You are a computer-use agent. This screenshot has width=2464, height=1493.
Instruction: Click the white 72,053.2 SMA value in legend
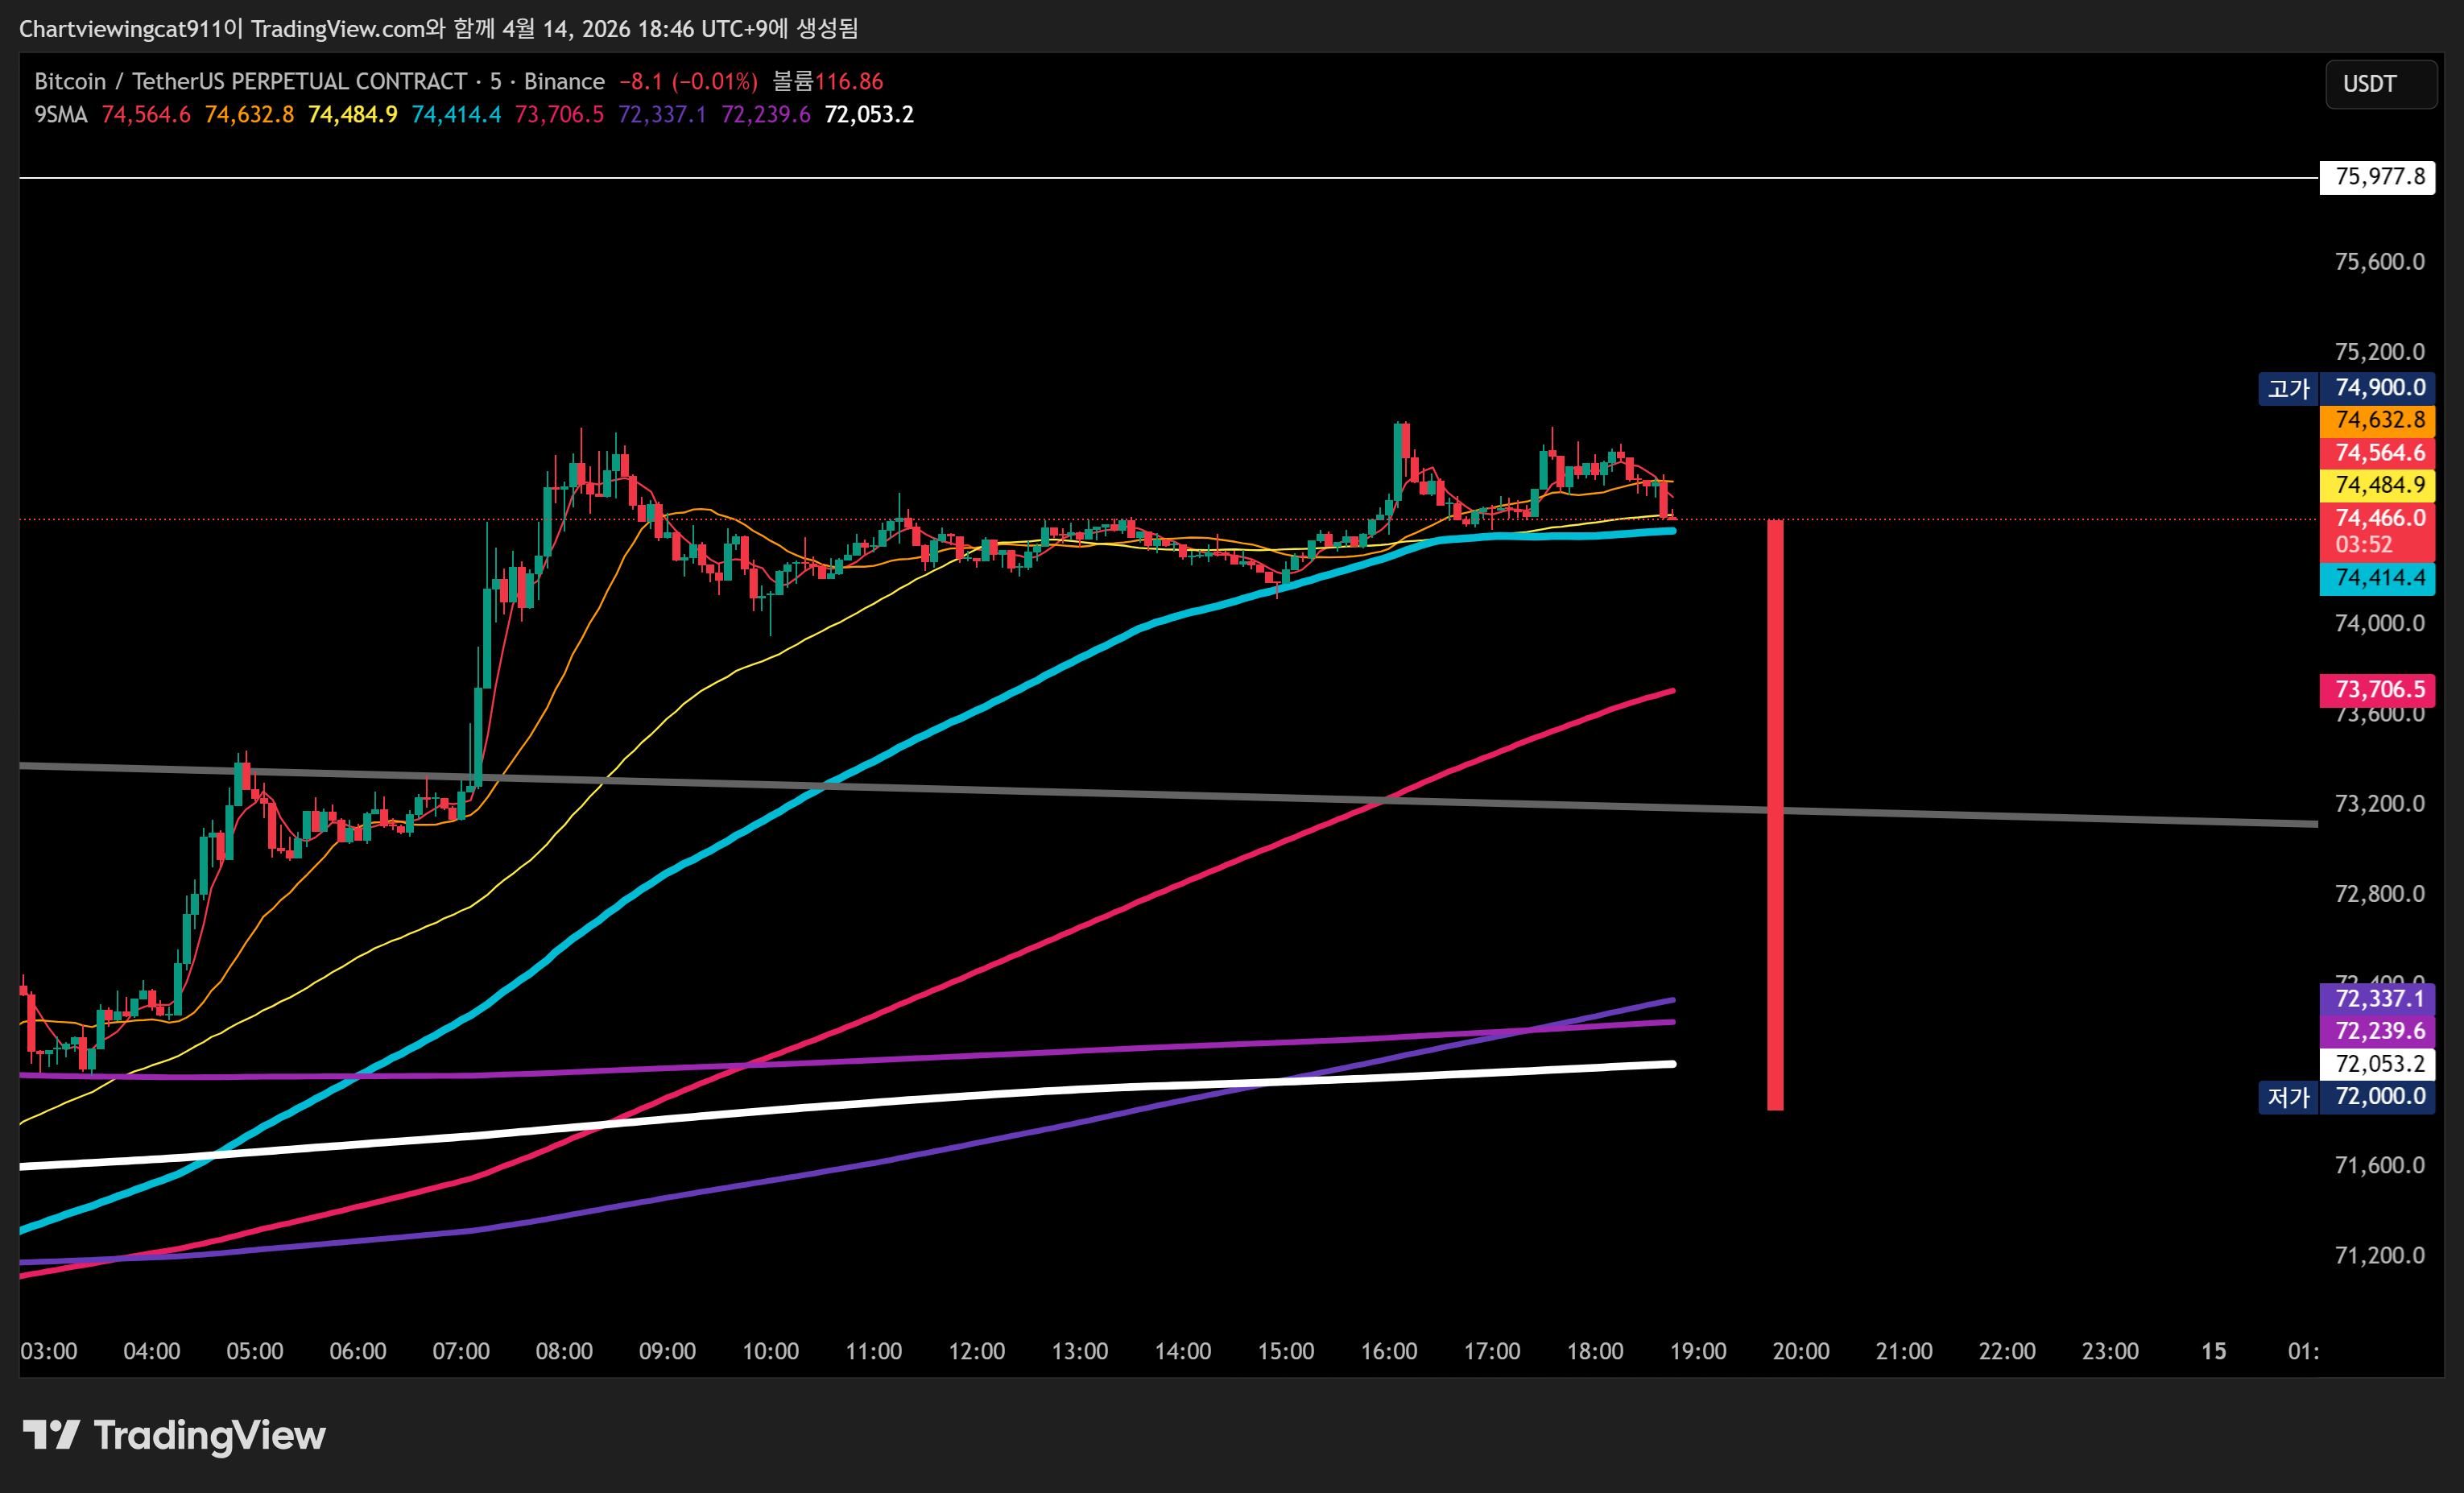pyautogui.click(x=868, y=115)
